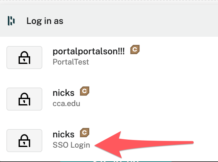Click the cca.edu domain text

point(66,103)
